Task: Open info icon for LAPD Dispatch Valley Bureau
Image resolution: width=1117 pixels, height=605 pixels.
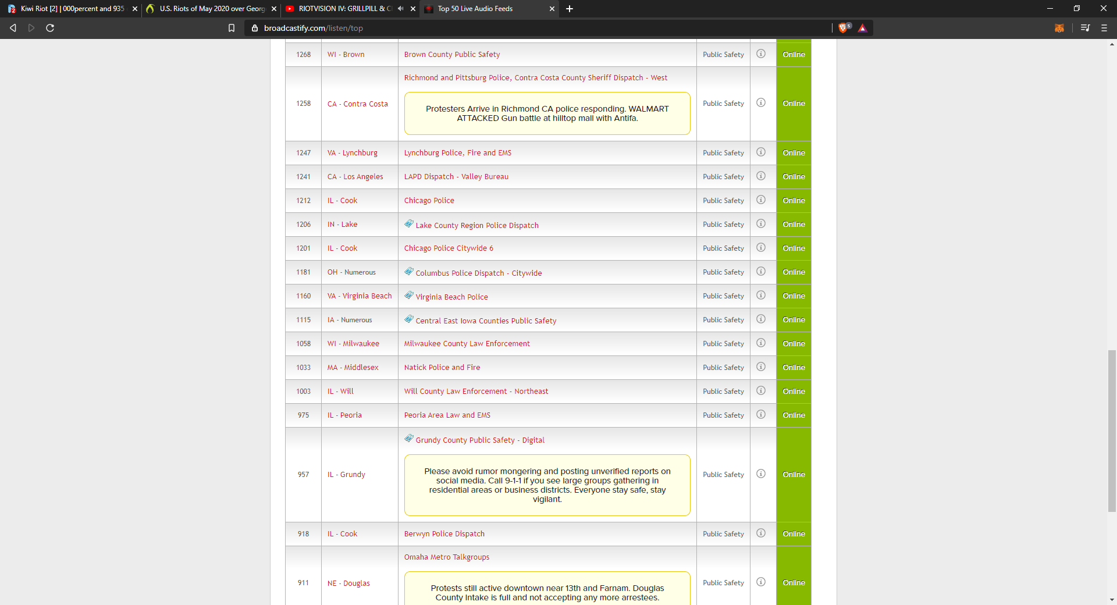Action: coord(761,176)
